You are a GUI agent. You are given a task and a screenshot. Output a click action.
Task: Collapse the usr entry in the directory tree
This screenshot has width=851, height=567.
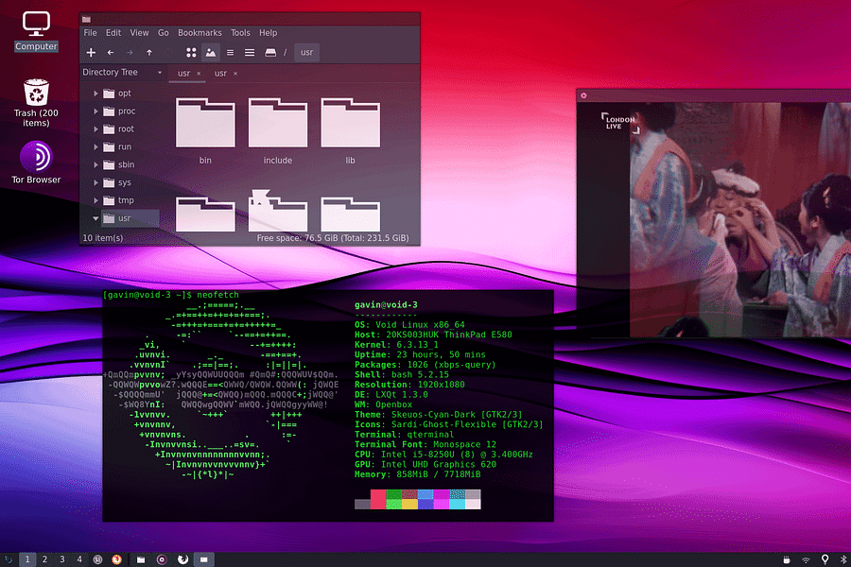click(95, 217)
